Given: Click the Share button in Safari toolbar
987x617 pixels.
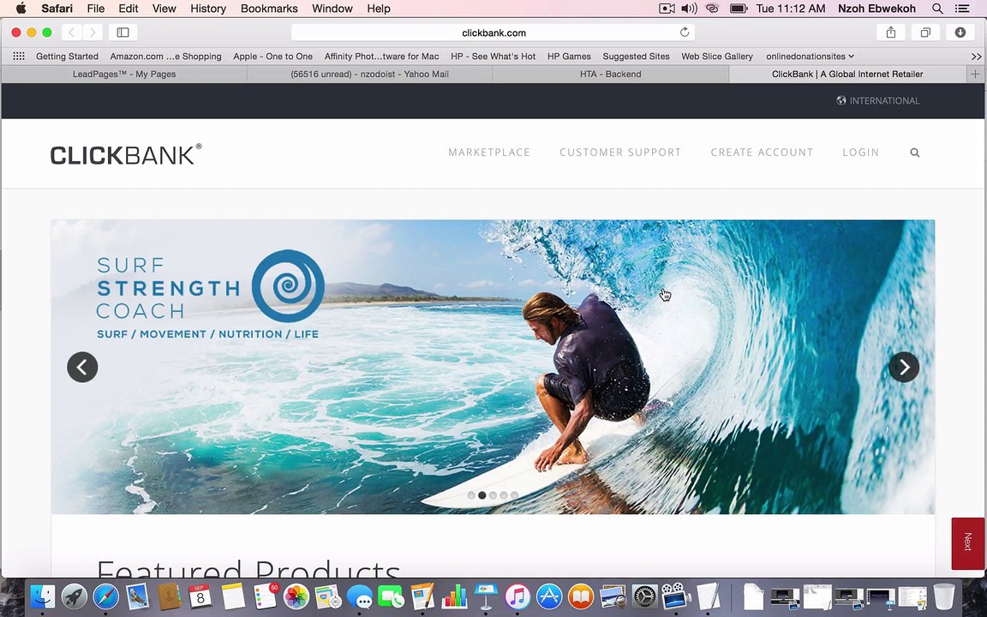Looking at the screenshot, I should click(x=891, y=32).
